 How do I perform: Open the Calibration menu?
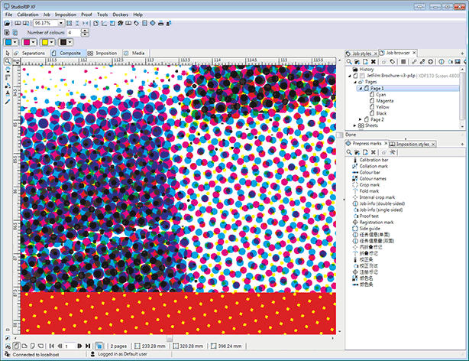pos(27,15)
